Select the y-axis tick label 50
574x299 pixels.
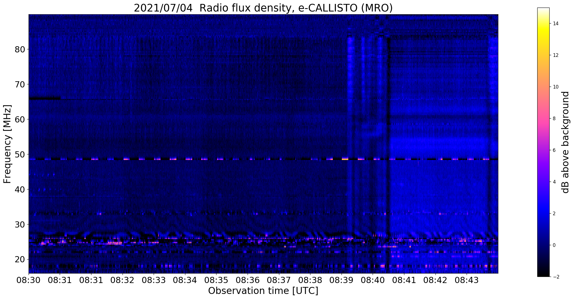point(20,154)
